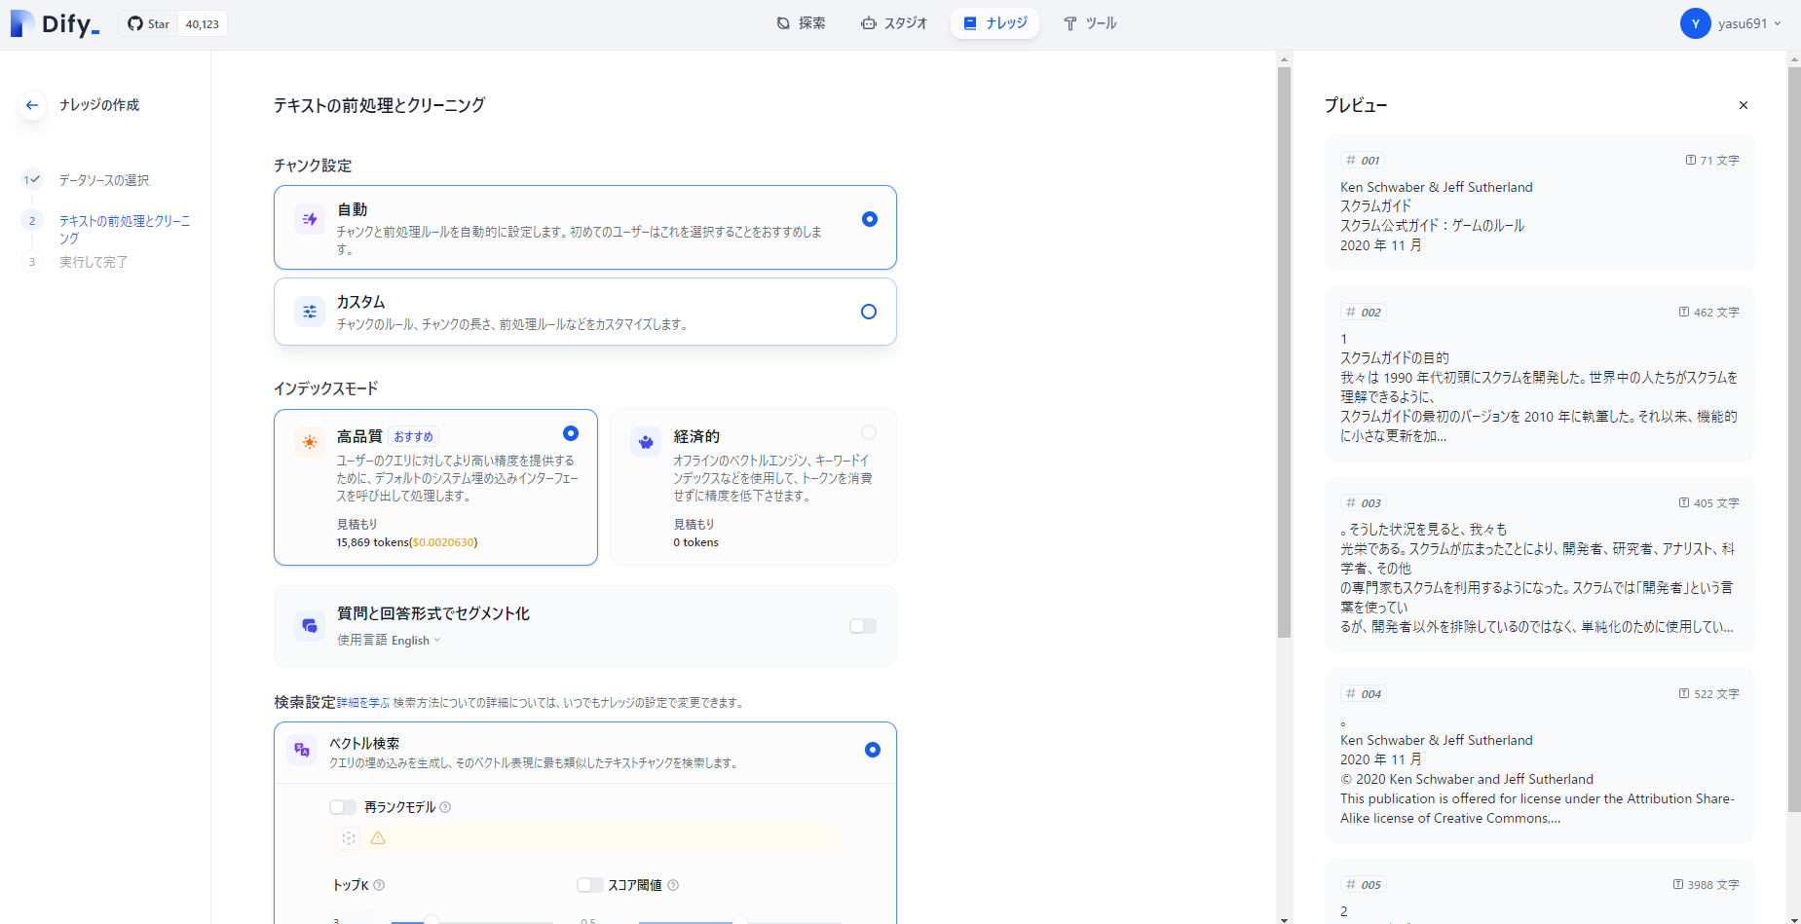Click the スコア閾値 help icon
This screenshot has width=1801, height=924.
(673, 885)
